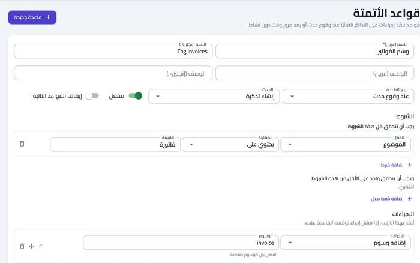Open the الحقل field dropdown الموضوع
This screenshot has width=420, height=263.
click(346, 144)
